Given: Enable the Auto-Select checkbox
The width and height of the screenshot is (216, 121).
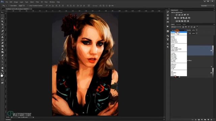Looking at the screenshot, I should click(x=9, y=6).
